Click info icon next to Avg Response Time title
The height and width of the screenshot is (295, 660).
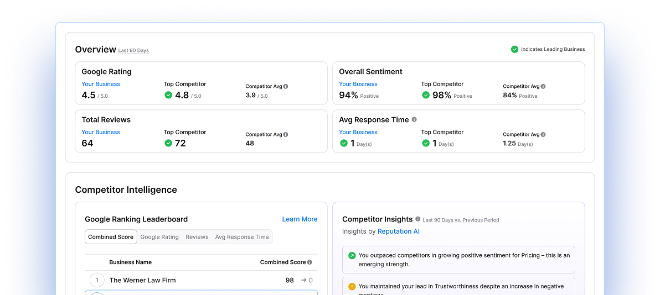414,119
